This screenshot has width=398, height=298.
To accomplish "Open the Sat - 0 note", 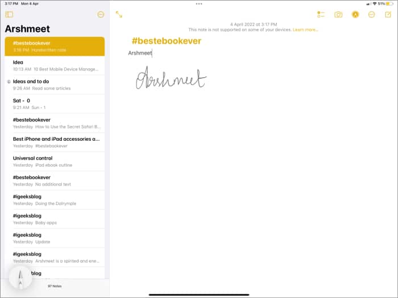I will (55, 104).
